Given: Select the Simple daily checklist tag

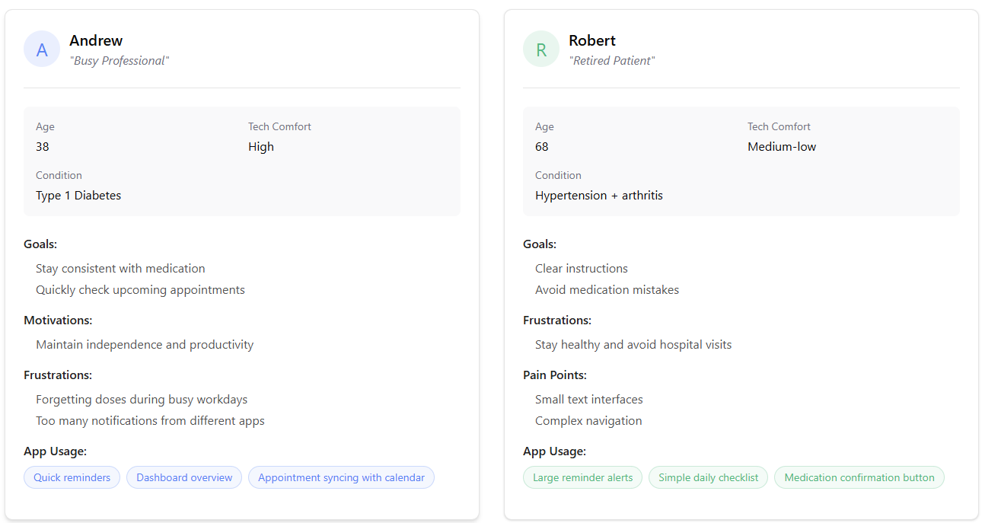Looking at the screenshot, I should 708,477.
